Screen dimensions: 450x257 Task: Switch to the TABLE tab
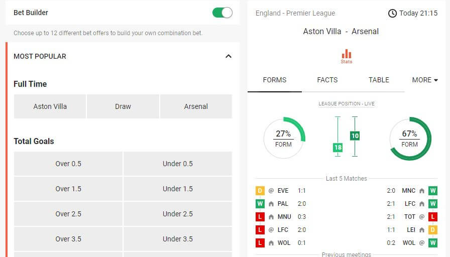click(x=379, y=80)
